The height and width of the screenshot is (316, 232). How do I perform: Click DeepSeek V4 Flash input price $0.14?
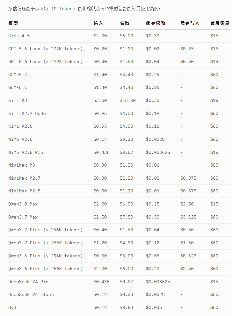[100, 294]
